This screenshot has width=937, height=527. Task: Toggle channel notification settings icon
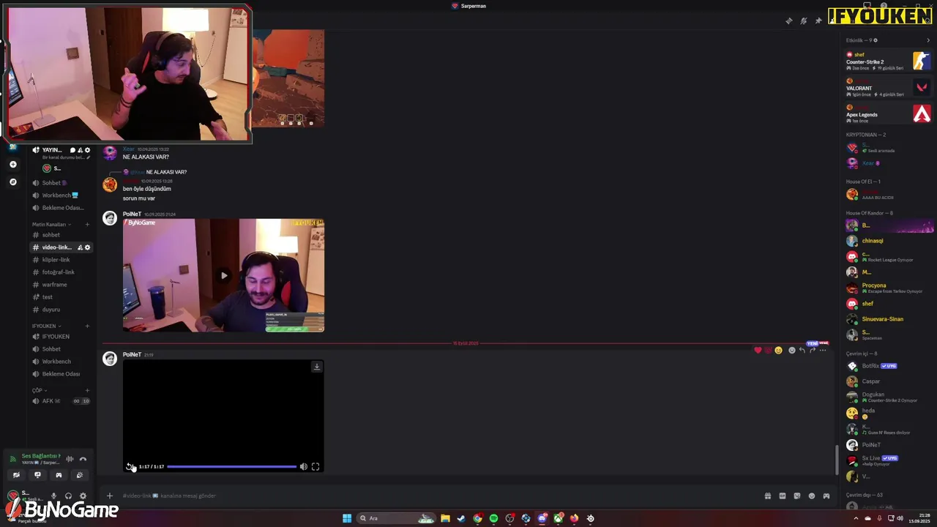point(803,20)
